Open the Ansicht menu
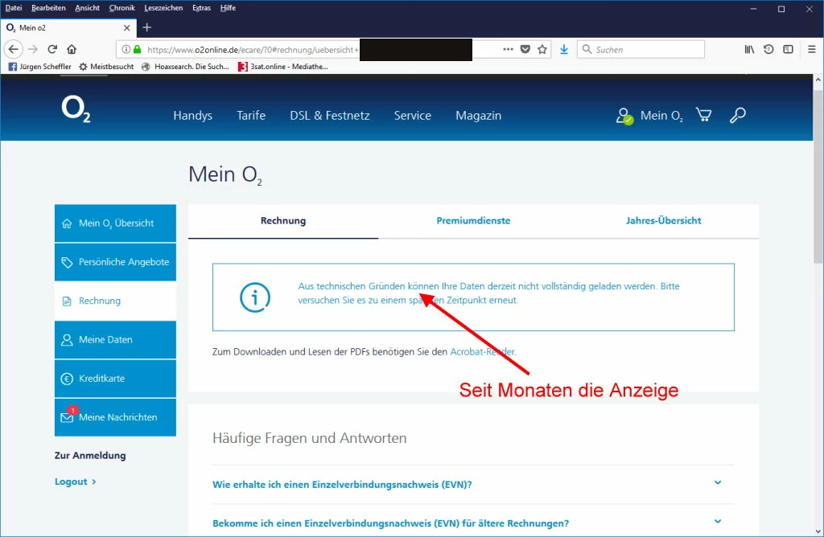This screenshot has height=537, width=824. 87,8
